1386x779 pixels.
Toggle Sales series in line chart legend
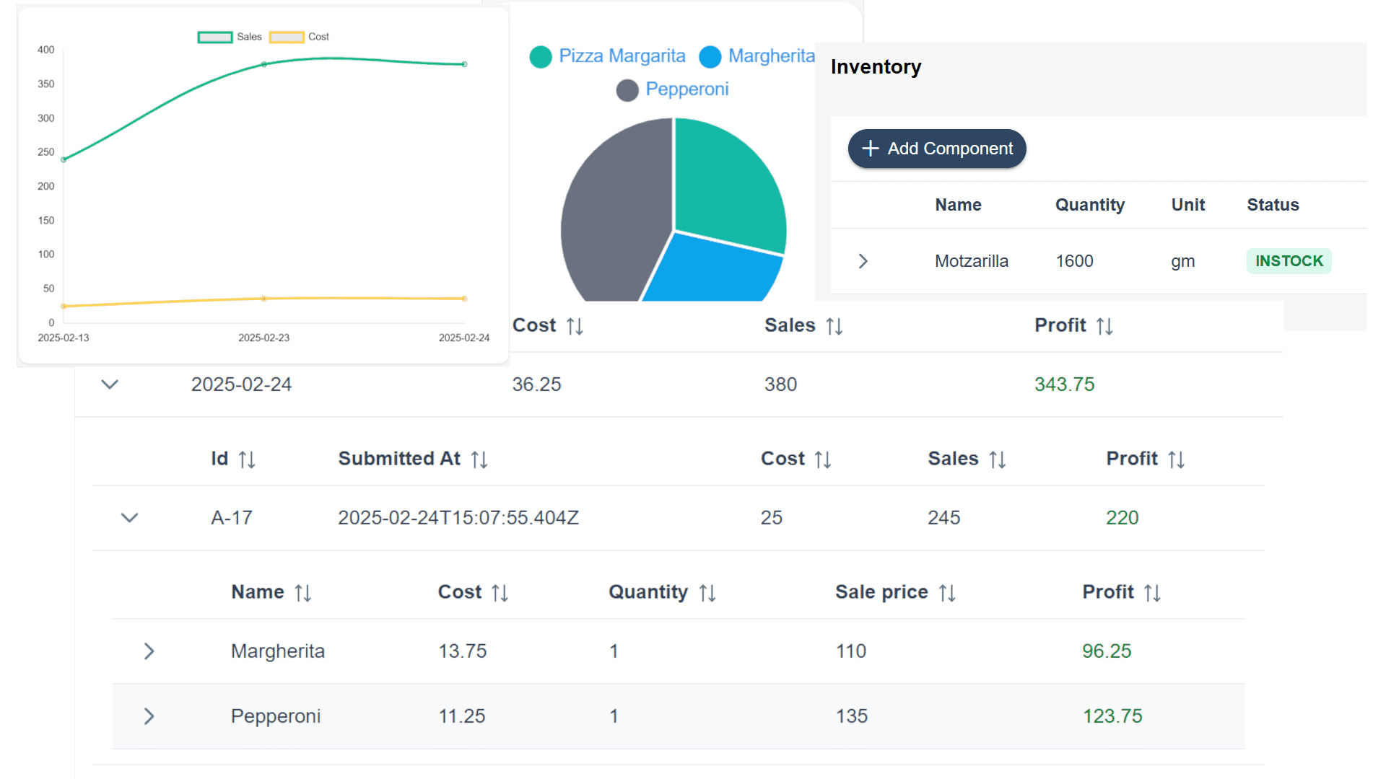(230, 37)
